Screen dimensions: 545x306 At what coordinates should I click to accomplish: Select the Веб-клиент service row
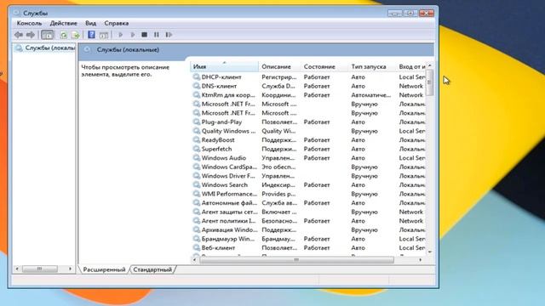click(308, 248)
